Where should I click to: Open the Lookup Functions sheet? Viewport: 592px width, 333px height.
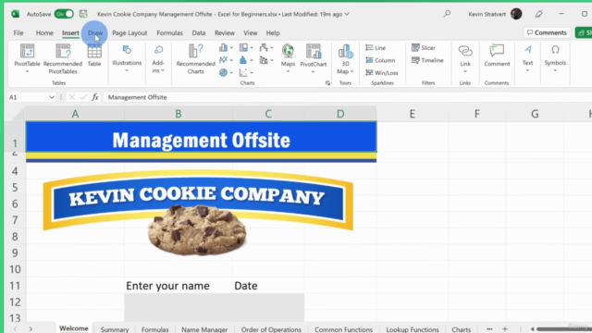(x=413, y=329)
